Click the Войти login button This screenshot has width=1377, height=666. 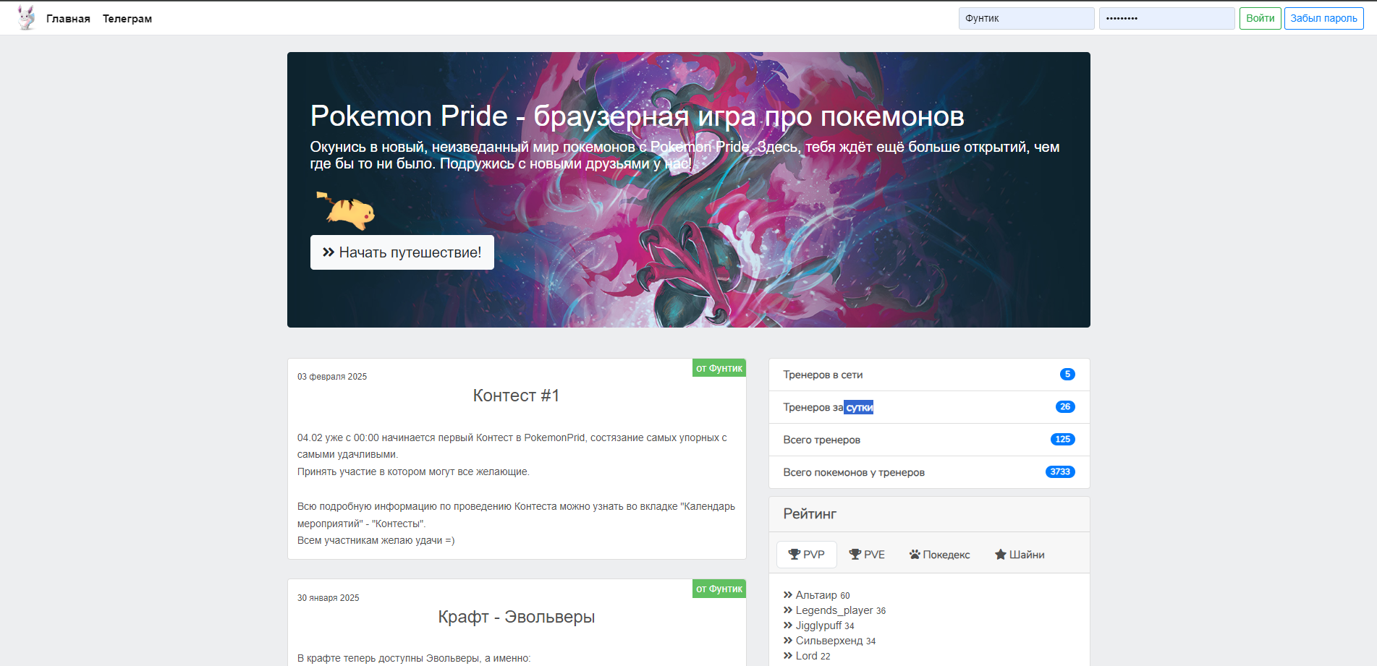(1260, 18)
